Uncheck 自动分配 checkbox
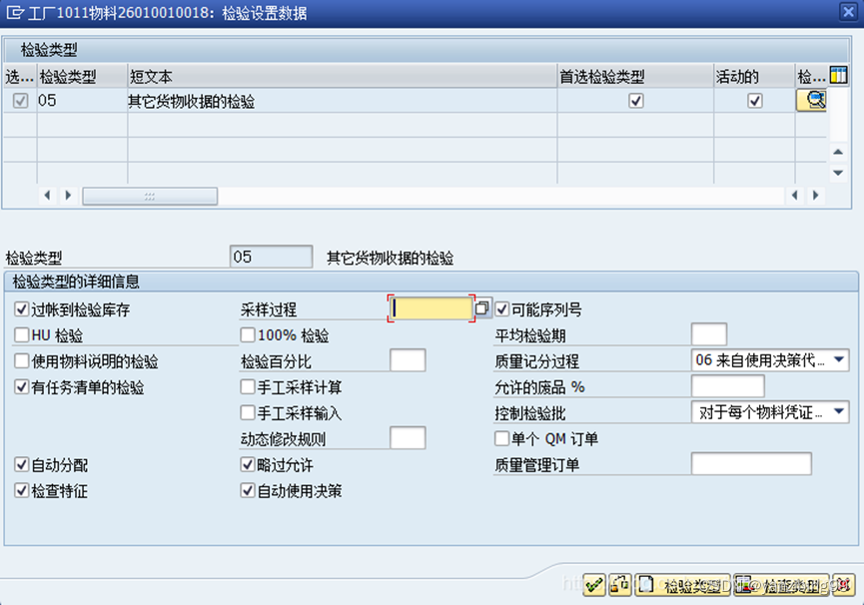864x605 pixels. 22,464
